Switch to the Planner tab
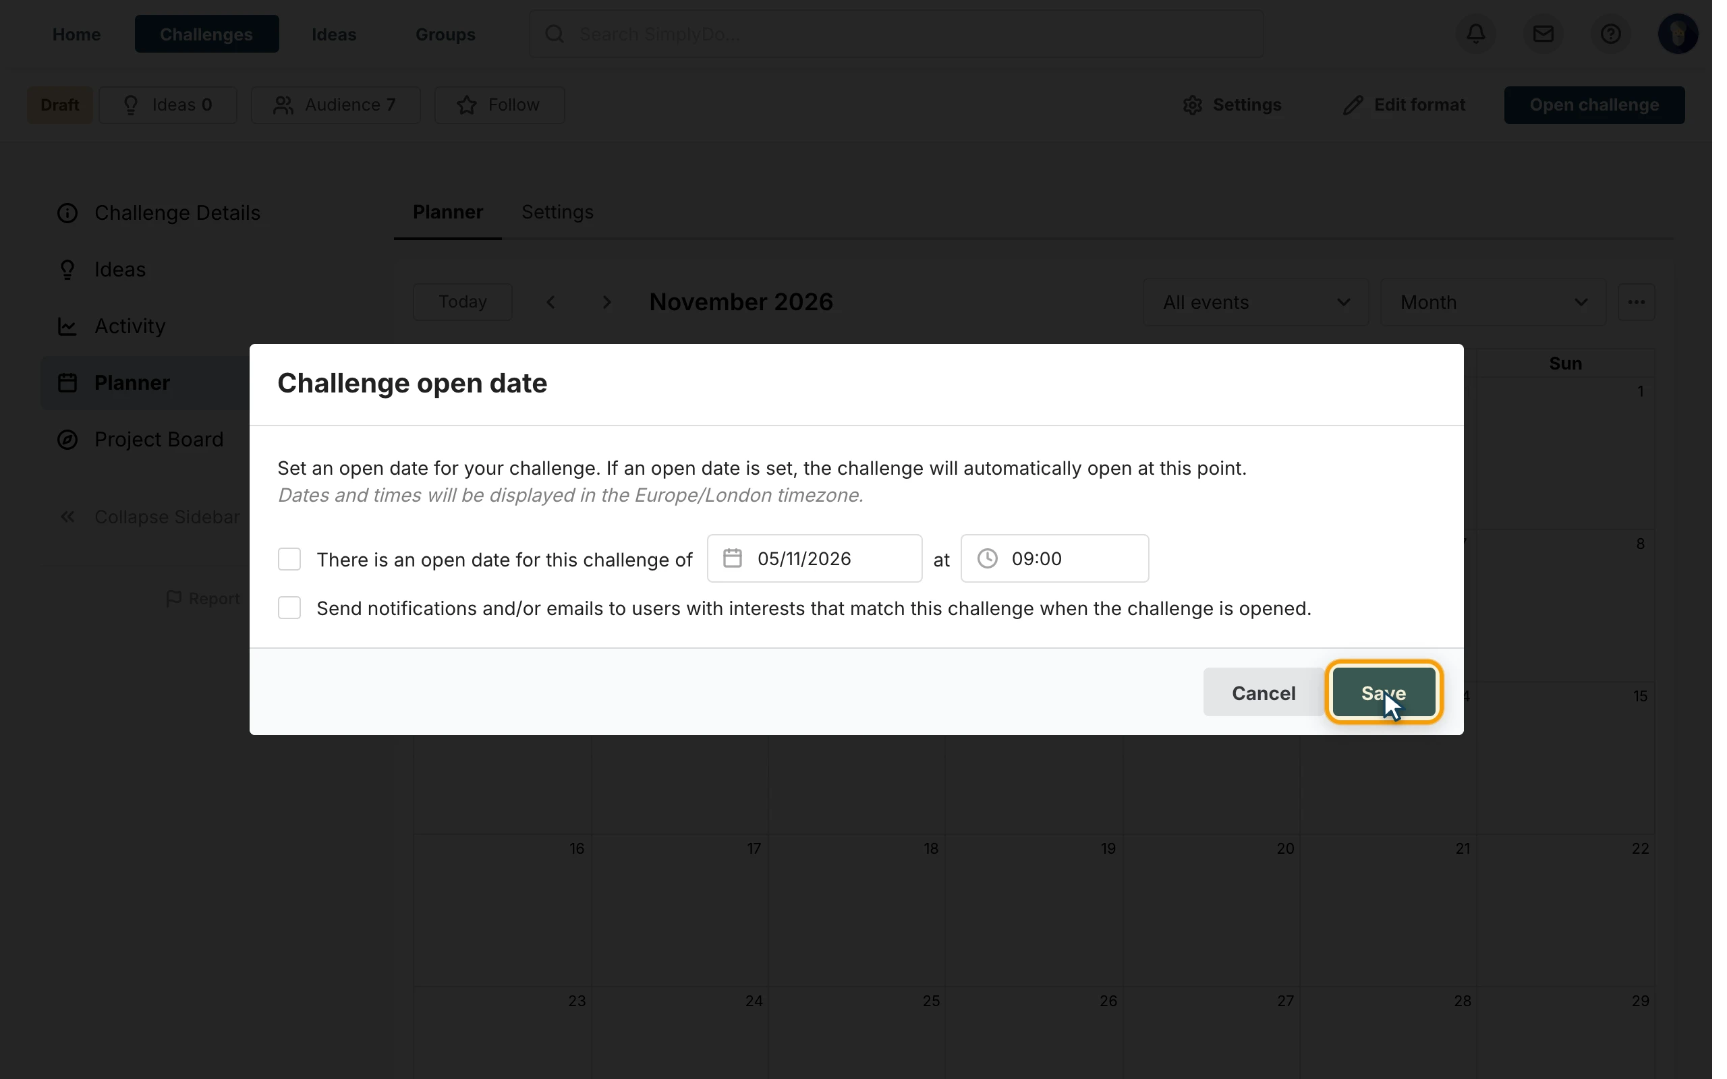1727x1079 pixels. pyautogui.click(x=447, y=212)
